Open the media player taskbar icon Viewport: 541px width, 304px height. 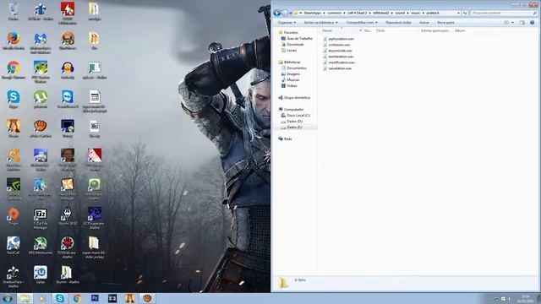click(41, 298)
